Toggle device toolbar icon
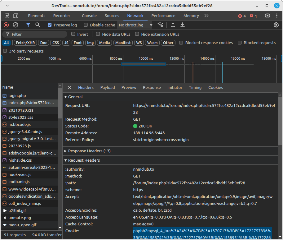The image size is (283, 240). click(15, 16)
